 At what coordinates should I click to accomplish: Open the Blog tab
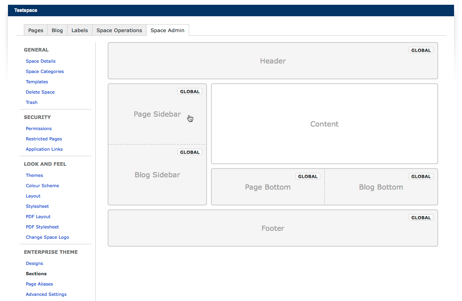point(57,30)
